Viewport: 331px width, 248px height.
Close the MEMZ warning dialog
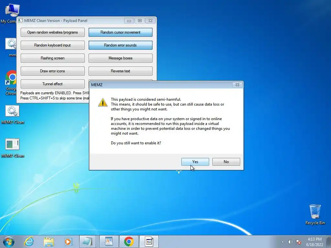(237, 85)
